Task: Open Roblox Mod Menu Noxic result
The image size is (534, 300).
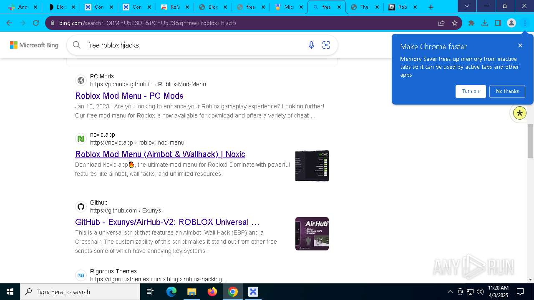Action: [x=160, y=154]
